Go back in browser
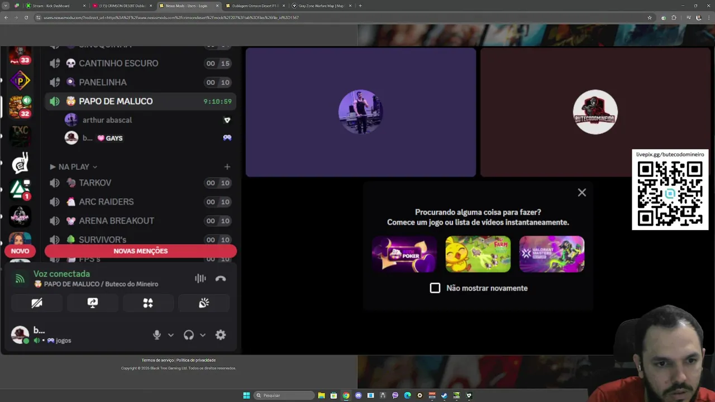The image size is (715, 402). 6,17
